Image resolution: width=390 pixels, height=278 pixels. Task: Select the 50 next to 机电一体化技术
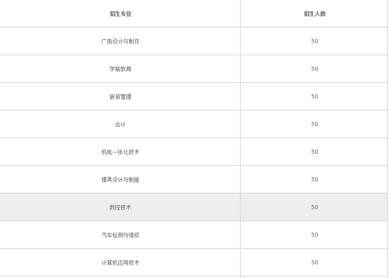(x=315, y=152)
